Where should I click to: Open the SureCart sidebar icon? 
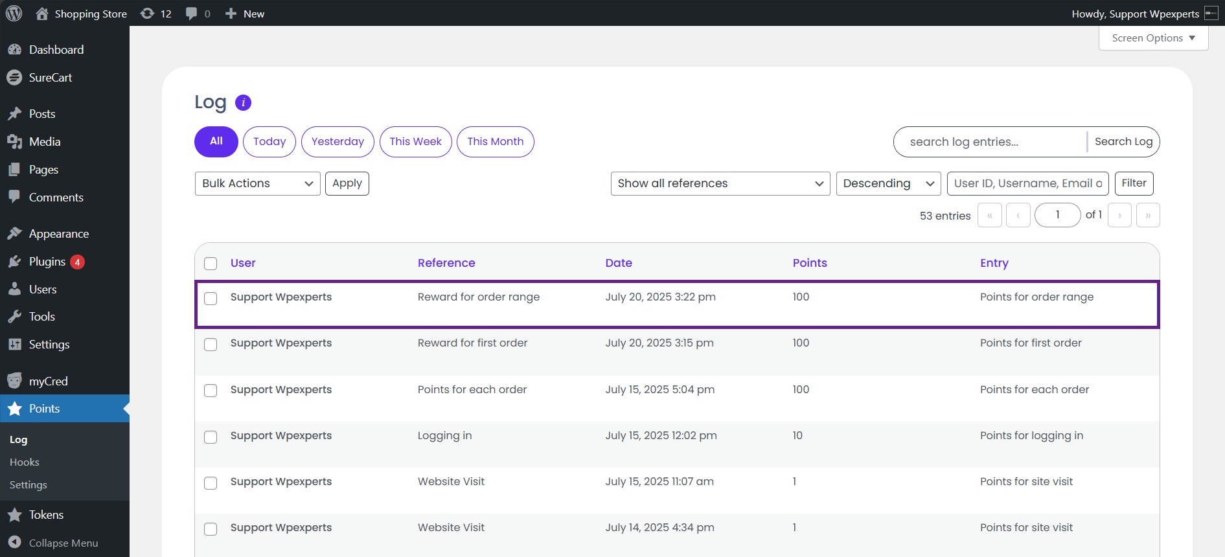14,78
